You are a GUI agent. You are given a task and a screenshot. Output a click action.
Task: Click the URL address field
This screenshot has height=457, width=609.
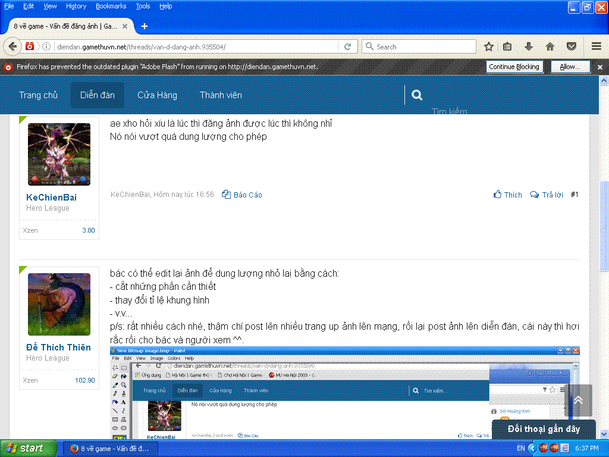(196, 46)
